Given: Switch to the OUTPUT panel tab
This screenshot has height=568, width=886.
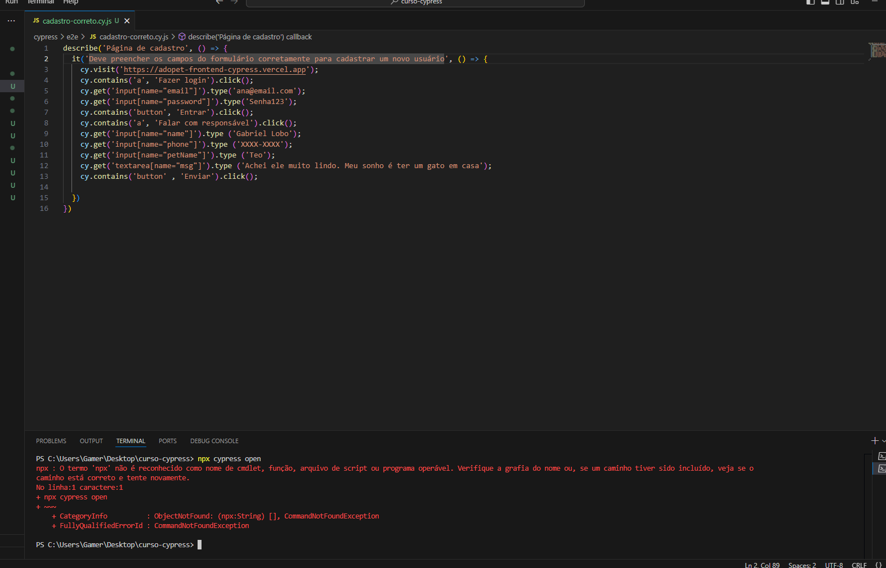Looking at the screenshot, I should pos(91,441).
